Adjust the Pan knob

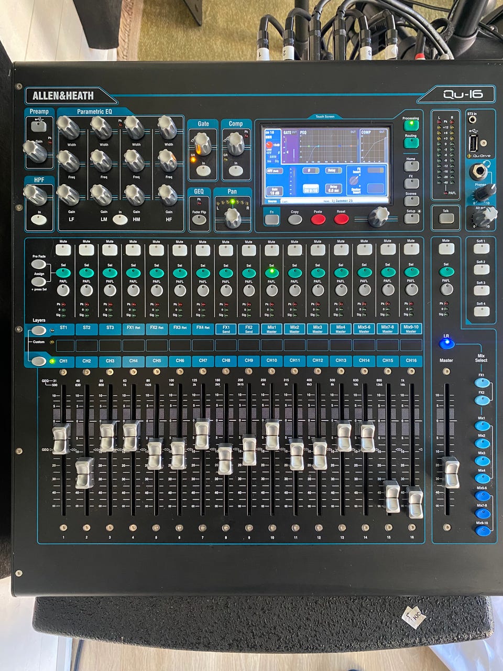232,217
